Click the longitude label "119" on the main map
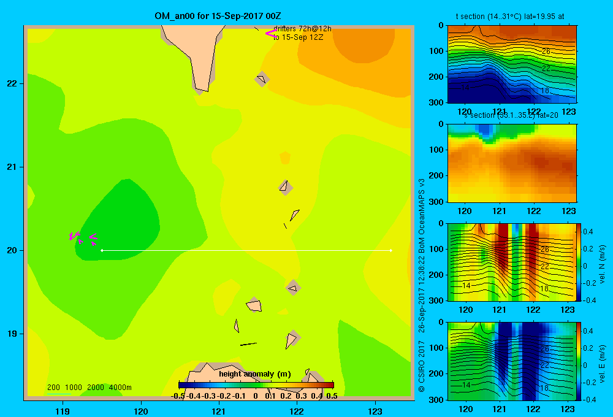 coord(63,411)
